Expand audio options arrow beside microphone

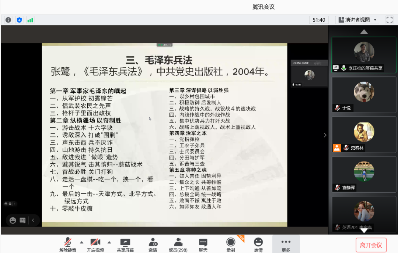click(x=81, y=242)
